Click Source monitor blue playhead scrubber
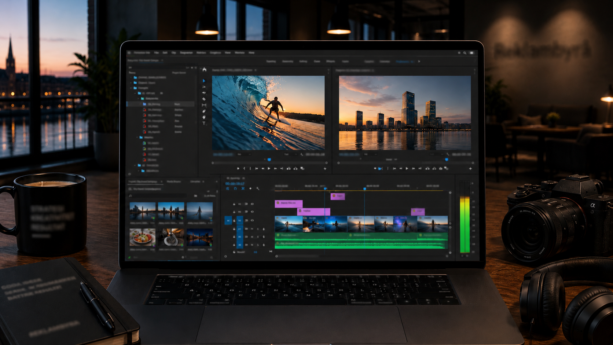613x345 pixels. [269, 159]
